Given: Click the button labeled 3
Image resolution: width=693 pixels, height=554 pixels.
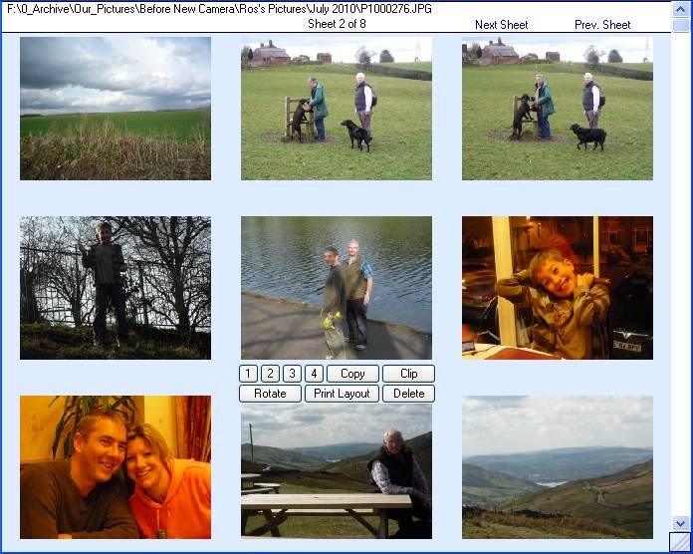Looking at the screenshot, I should coord(292,374).
